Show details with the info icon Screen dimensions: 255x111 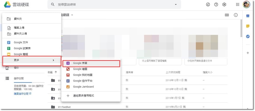[x=236, y=15]
